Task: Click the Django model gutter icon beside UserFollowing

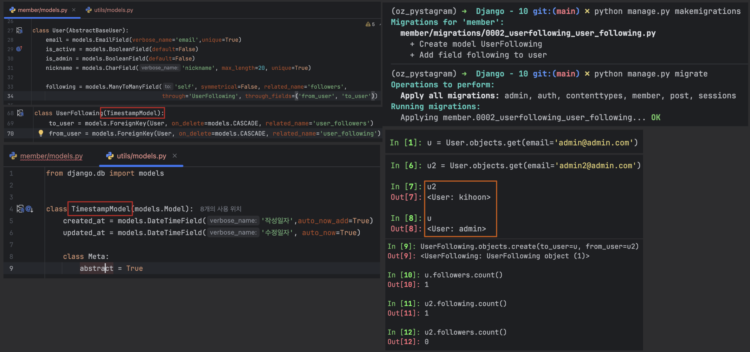Action: pyautogui.click(x=20, y=113)
